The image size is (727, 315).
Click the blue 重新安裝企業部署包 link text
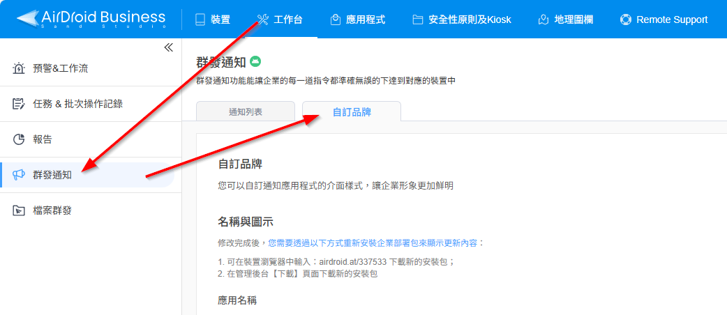pyautogui.click(x=367, y=243)
